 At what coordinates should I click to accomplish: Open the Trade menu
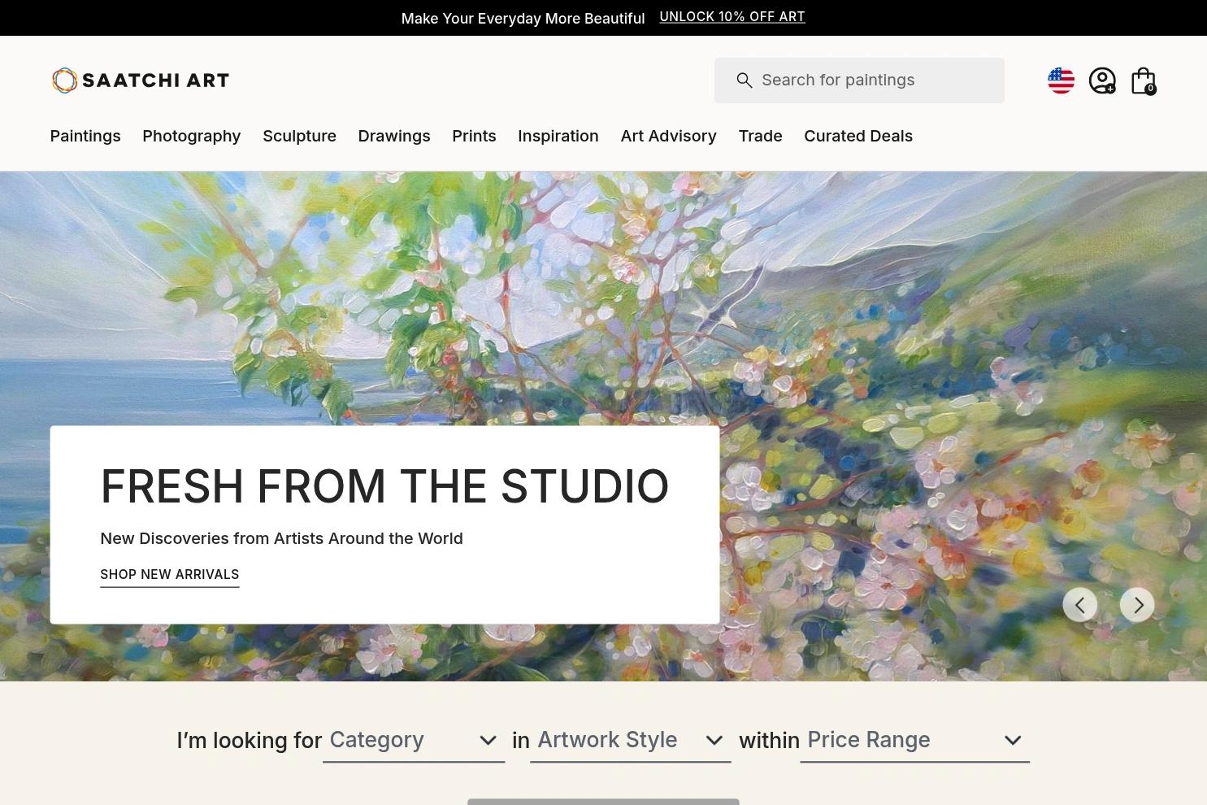pos(760,136)
